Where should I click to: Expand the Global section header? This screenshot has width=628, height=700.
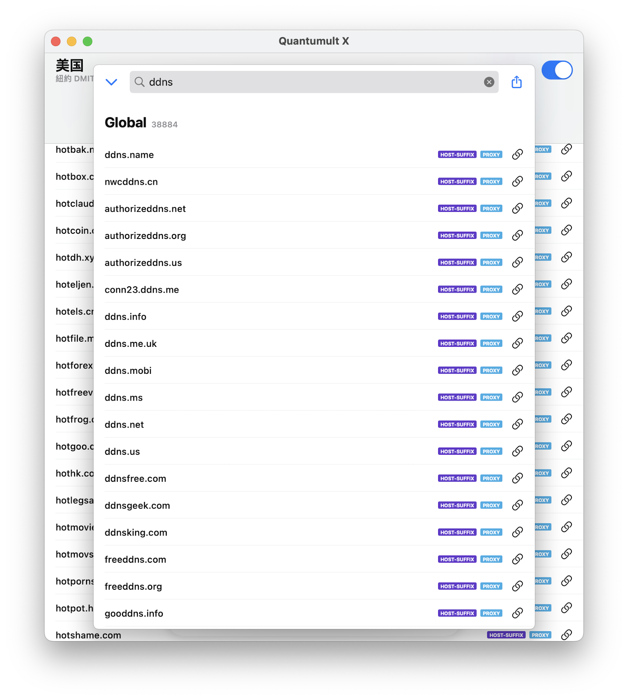coord(125,123)
